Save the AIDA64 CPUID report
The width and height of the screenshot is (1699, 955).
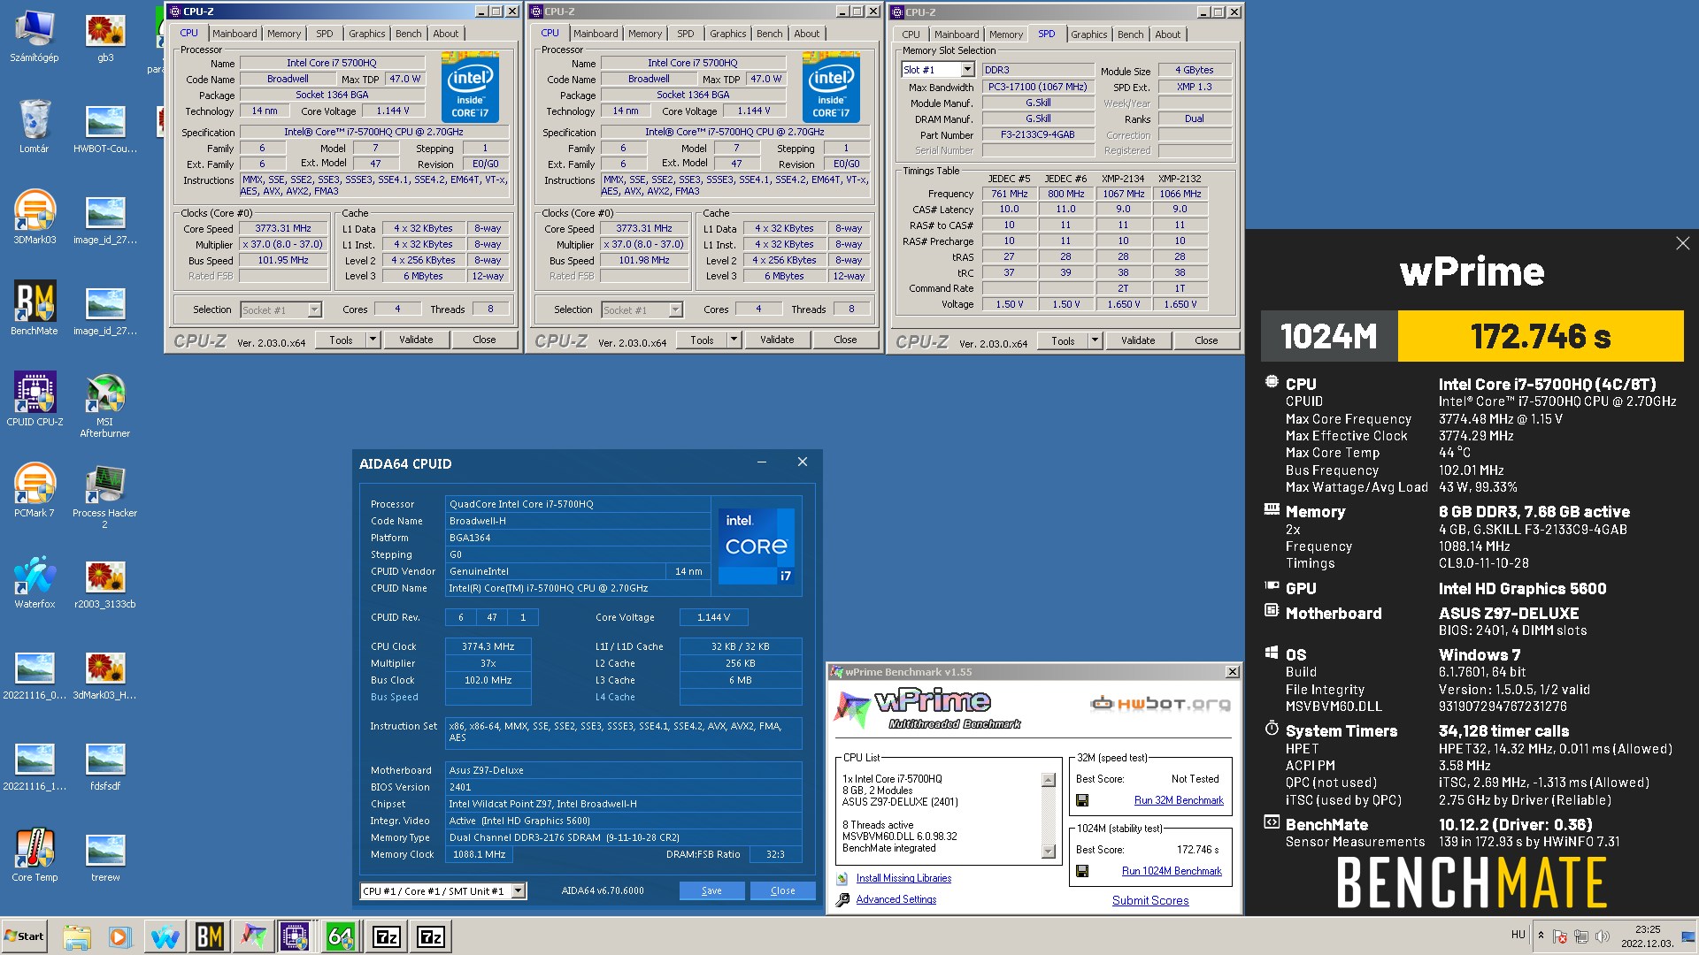[711, 890]
